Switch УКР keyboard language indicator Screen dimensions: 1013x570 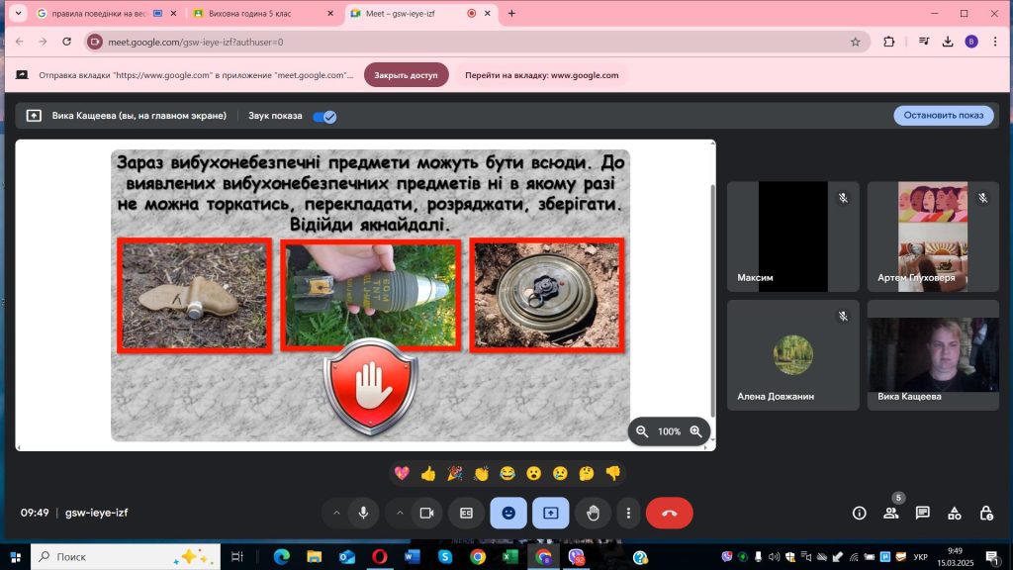tap(921, 557)
